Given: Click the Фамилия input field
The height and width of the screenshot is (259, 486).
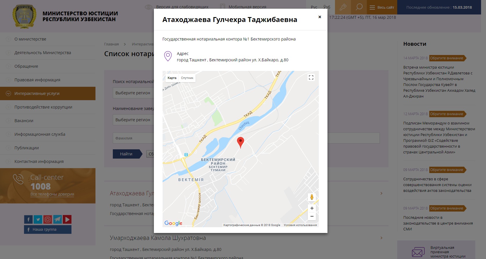Looking at the screenshot, I should point(133,138).
